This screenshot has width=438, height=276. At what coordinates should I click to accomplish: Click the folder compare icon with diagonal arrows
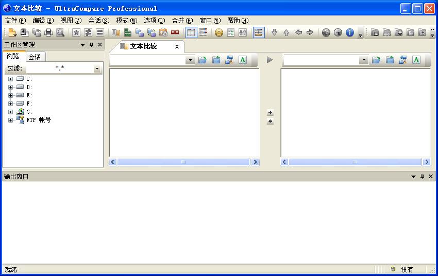click(151, 32)
